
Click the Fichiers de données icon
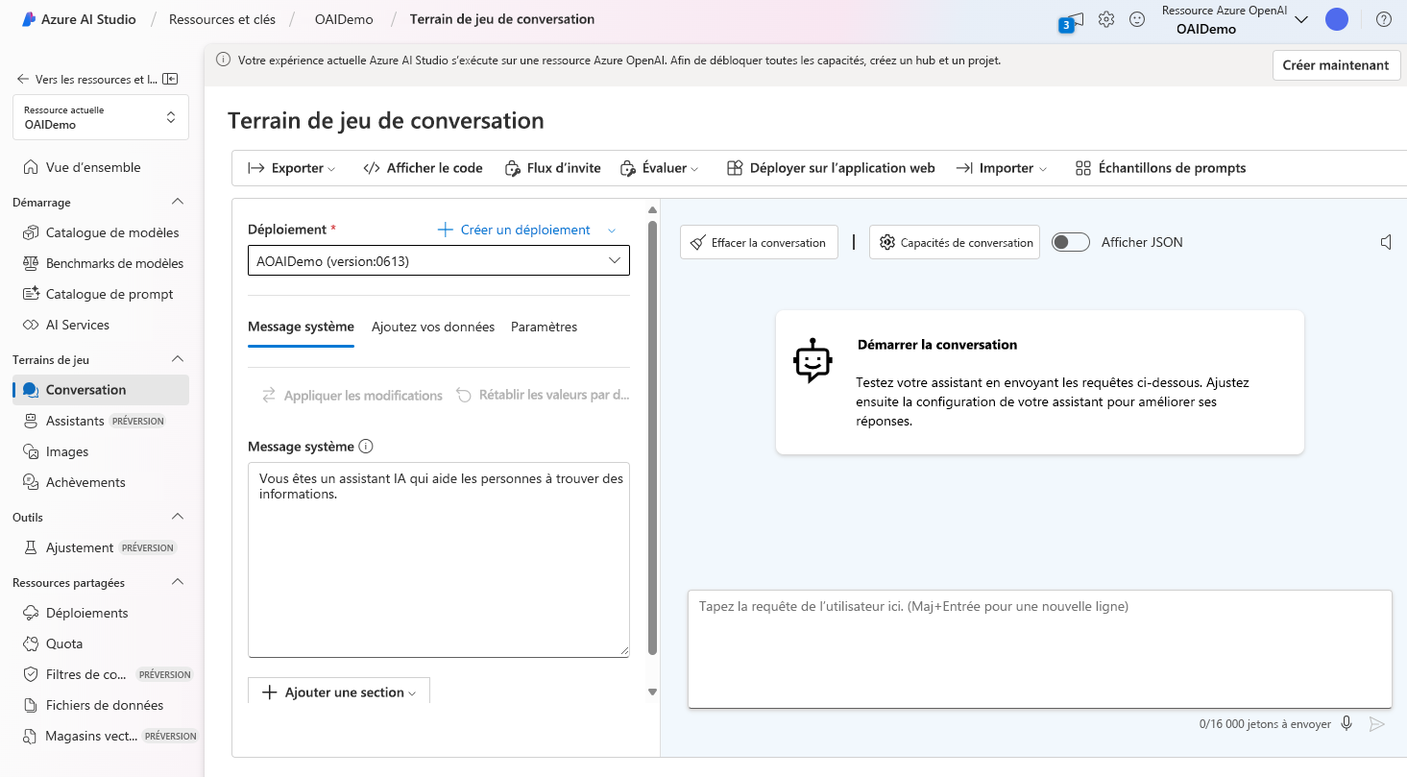pyautogui.click(x=31, y=705)
